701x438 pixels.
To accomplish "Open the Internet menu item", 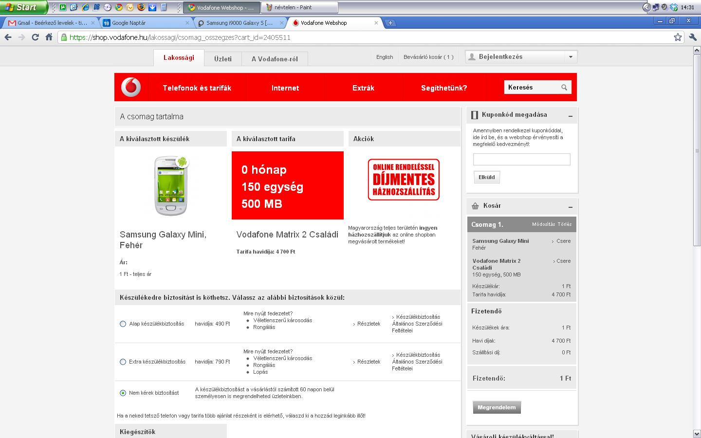I will [285, 88].
